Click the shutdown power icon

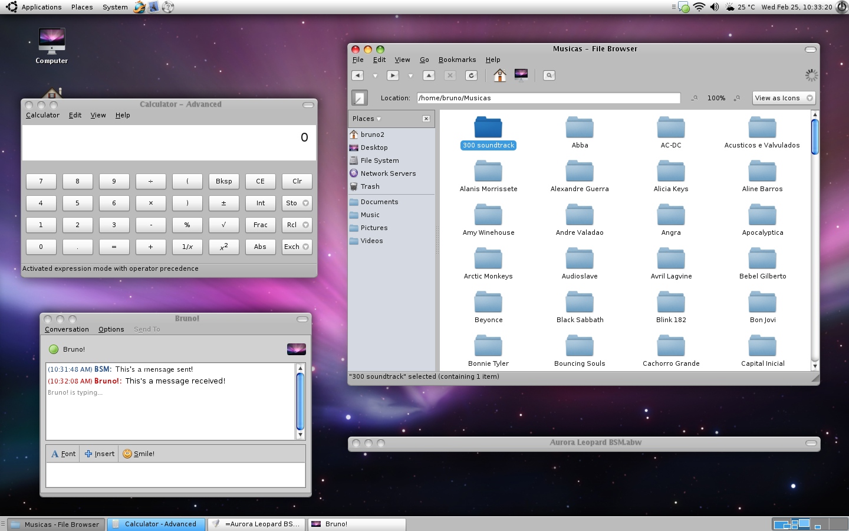[x=842, y=7]
